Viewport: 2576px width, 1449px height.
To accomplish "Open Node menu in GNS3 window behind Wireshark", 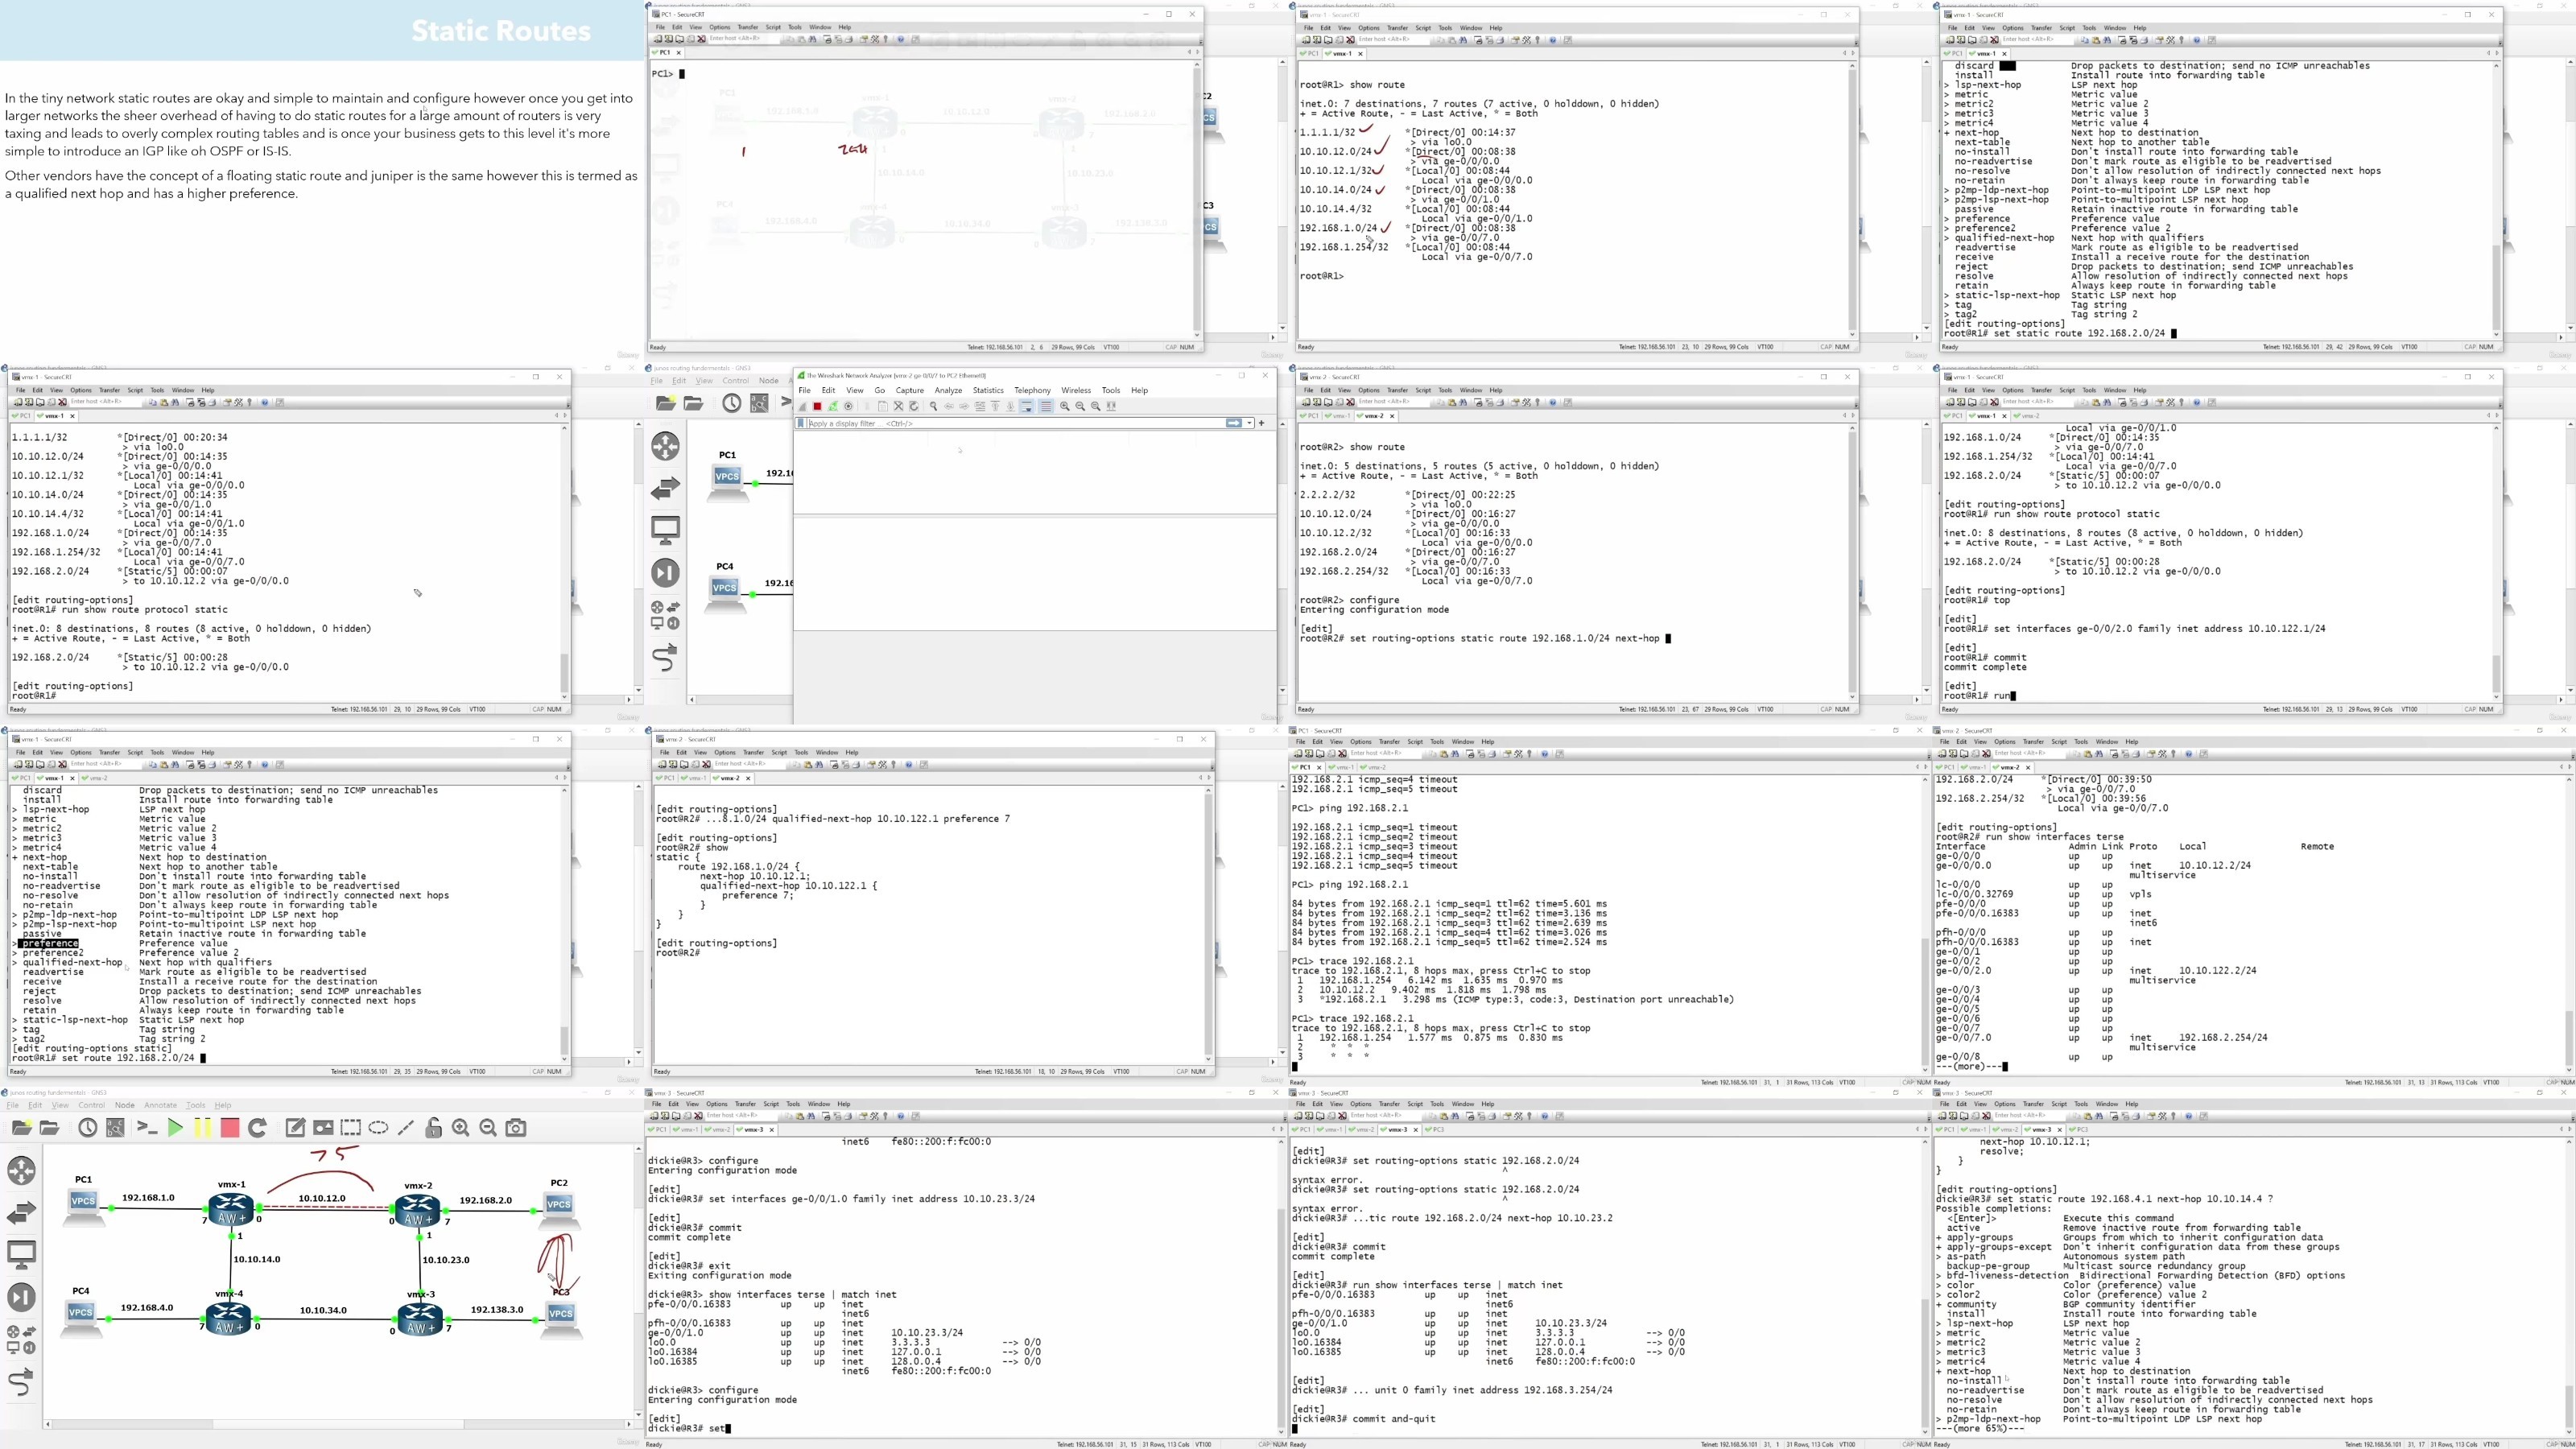I will tap(768, 381).
